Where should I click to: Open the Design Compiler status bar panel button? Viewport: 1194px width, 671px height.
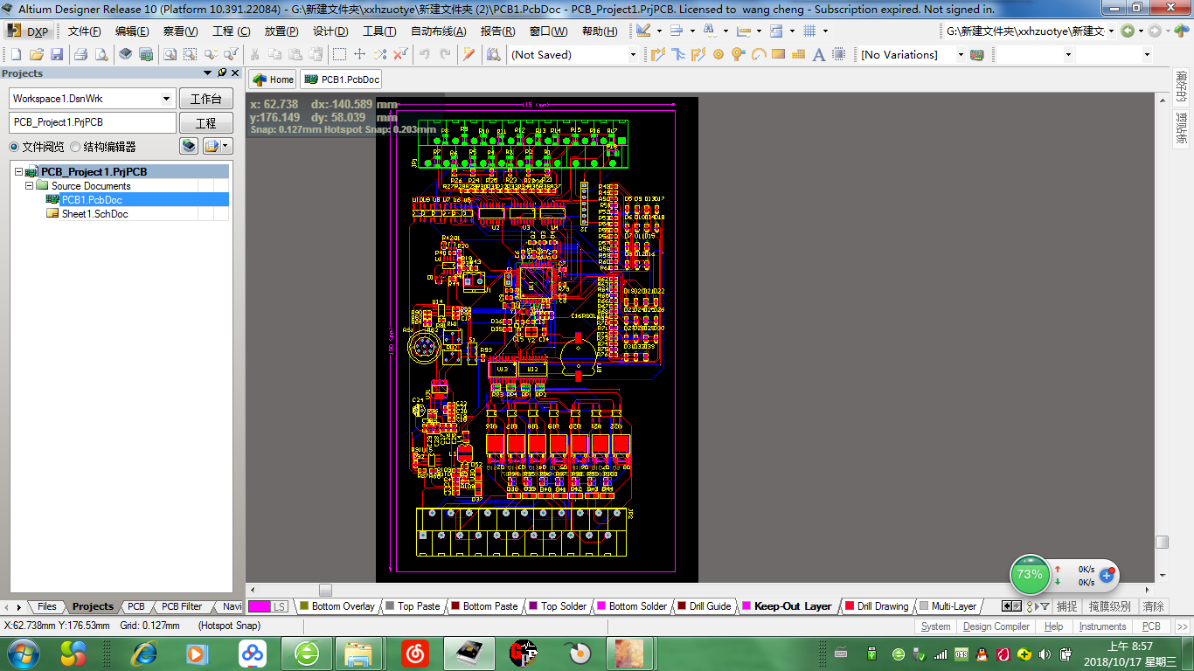coord(996,626)
